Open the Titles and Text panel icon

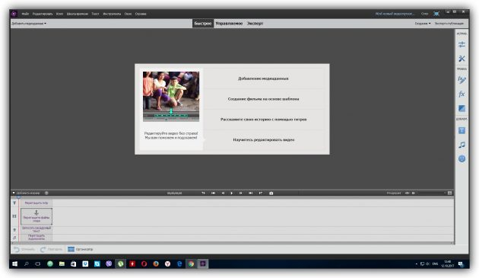462,130
